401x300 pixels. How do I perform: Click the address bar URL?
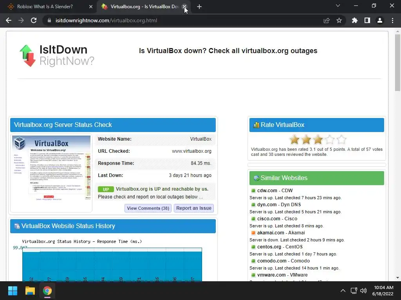[x=106, y=20]
